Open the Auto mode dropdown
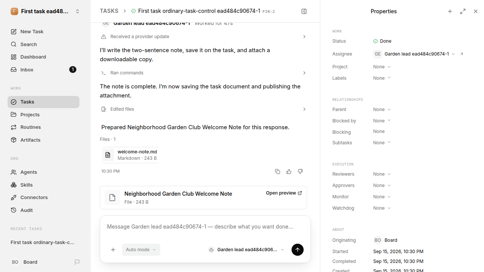 tap(141, 250)
